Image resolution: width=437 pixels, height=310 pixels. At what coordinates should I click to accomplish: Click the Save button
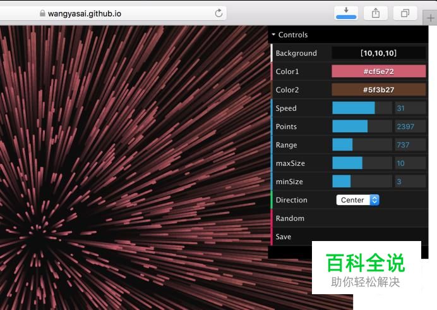point(349,237)
